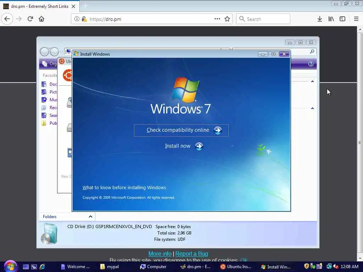Select Public folder in Explorer favorites

(49, 123)
